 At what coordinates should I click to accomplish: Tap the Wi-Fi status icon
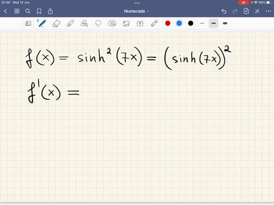coord(256,2)
